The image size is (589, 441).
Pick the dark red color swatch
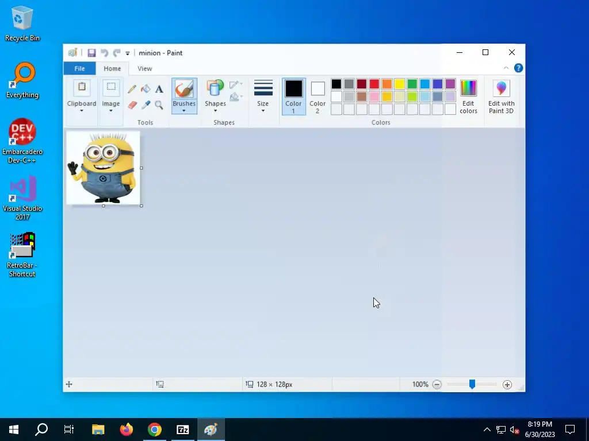point(362,84)
